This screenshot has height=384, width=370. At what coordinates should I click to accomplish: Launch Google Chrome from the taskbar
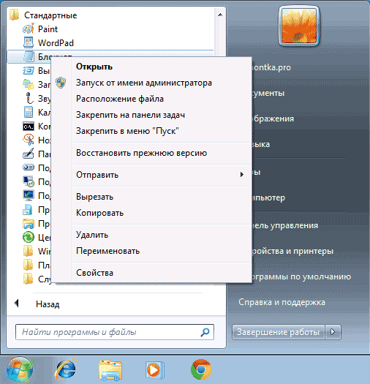point(201,369)
